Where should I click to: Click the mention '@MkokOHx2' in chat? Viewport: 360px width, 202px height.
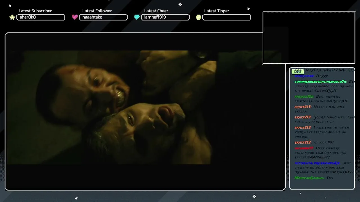click(342, 172)
